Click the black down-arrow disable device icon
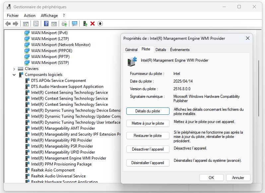This screenshot has width=265, height=193. pyautogui.click(x=100, y=24)
